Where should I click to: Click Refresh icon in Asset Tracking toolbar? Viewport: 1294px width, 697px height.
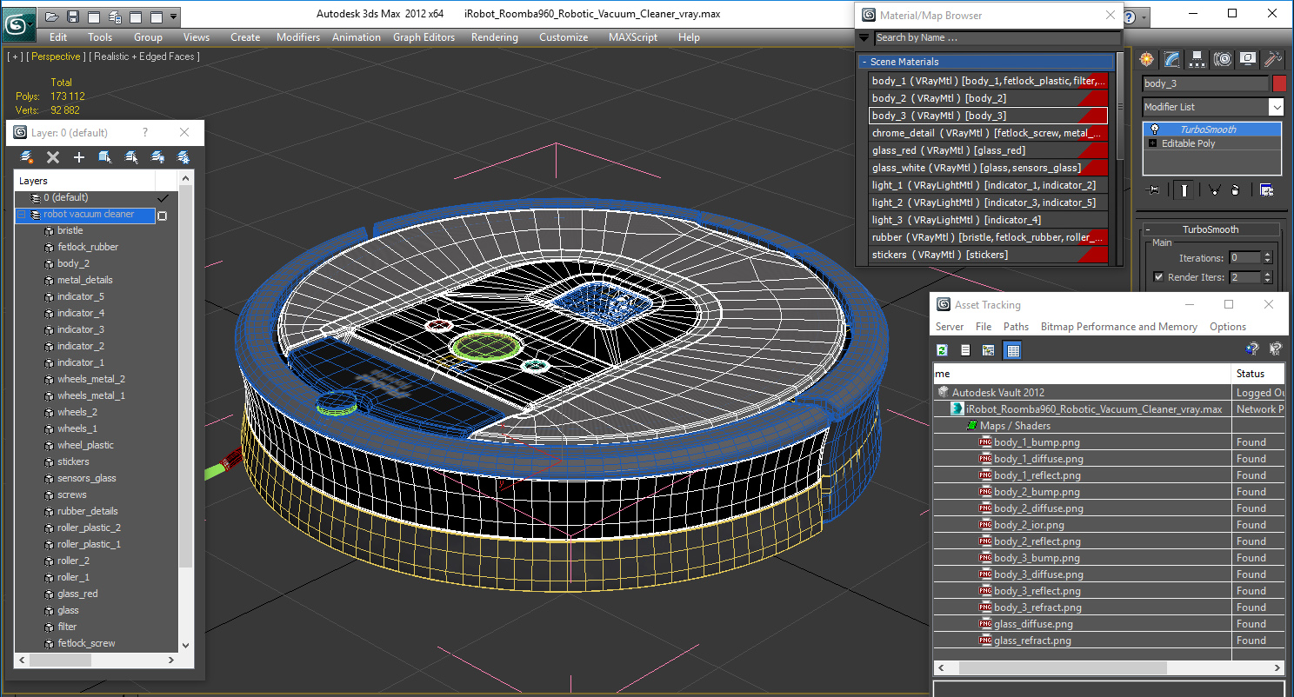pyautogui.click(x=942, y=350)
